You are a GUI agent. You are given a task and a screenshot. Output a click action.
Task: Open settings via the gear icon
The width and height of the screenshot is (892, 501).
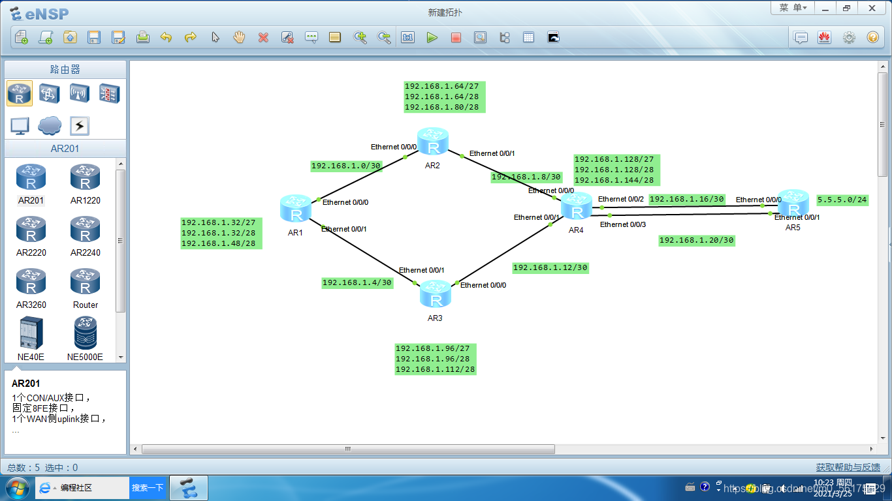tap(849, 37)
